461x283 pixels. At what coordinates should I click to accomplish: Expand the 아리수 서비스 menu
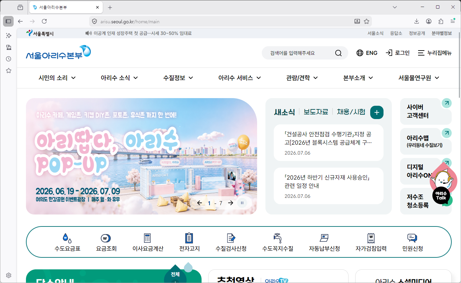pos(239,78)
